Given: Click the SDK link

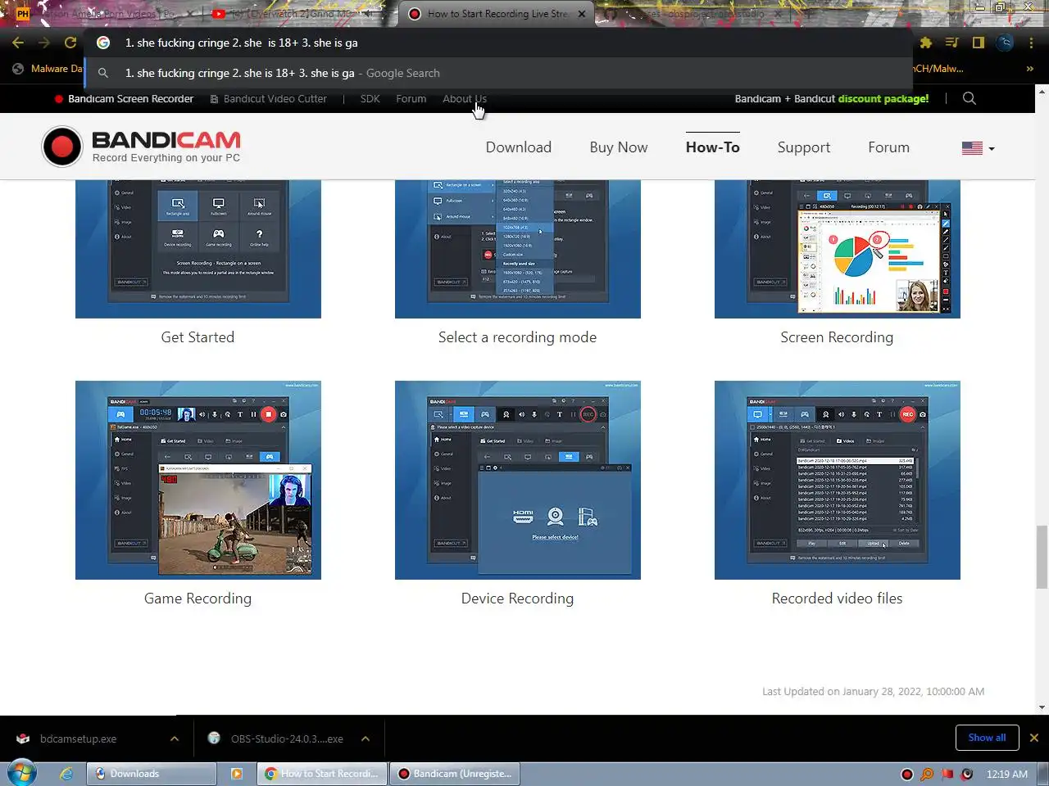Looking at the screenshot, I should (370, 98).
